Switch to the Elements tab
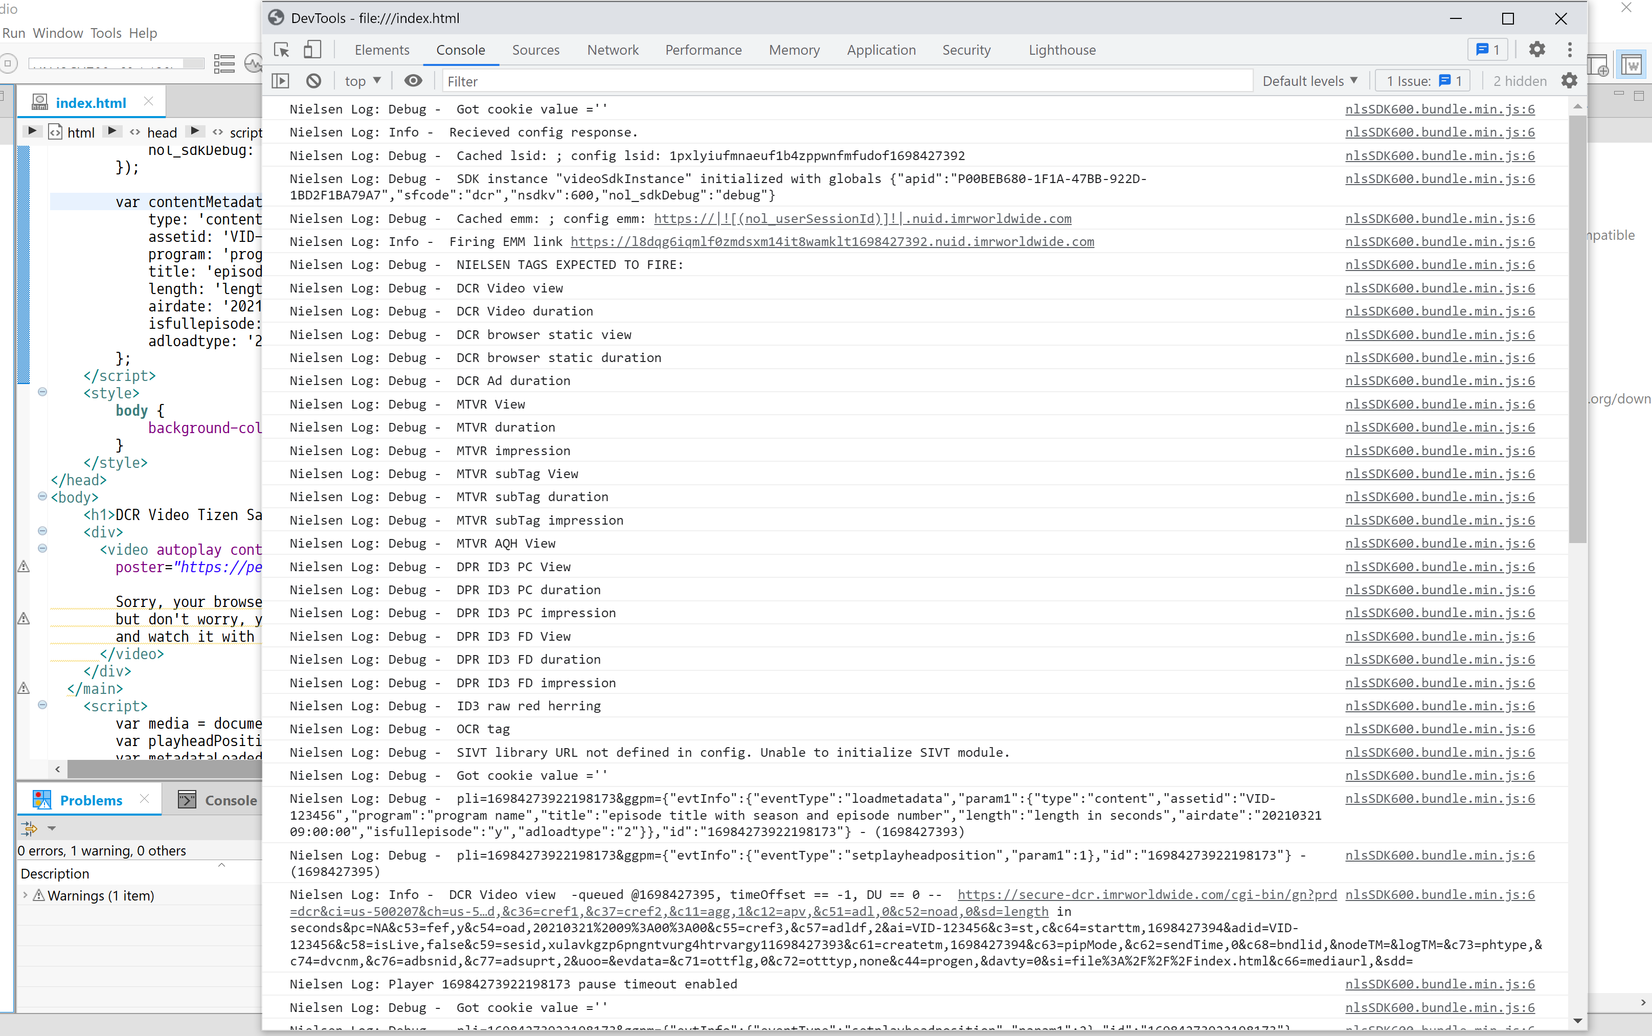Viewport: 1652px width, 1036px height. coord(381,49)
